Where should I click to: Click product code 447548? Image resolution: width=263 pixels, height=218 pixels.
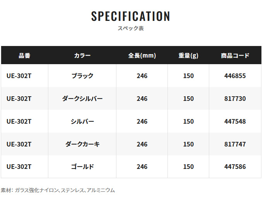click(x=235, y=121)
